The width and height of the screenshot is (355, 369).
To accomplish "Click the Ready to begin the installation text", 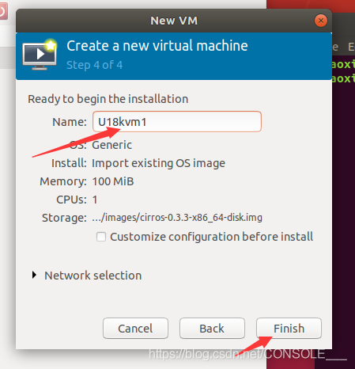I will pos(108,99).
